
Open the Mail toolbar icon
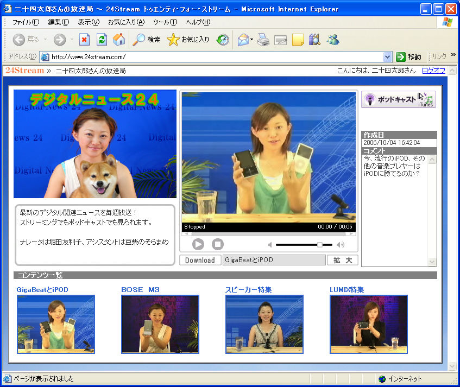243,40
